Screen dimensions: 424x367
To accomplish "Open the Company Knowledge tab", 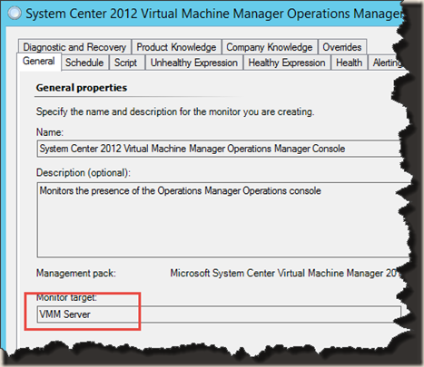I will point(270,47).
